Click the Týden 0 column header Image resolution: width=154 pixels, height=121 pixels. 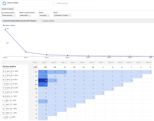point(34,63)
